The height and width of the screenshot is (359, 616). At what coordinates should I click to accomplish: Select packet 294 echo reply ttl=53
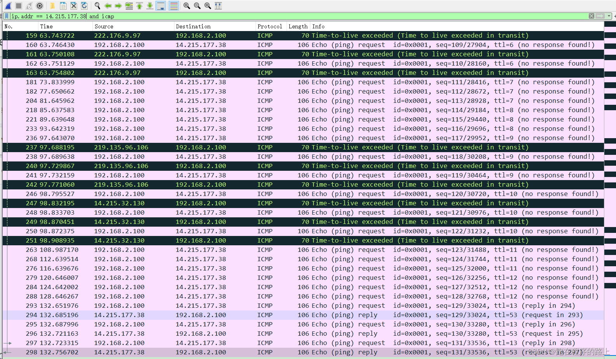click(303, 315)
